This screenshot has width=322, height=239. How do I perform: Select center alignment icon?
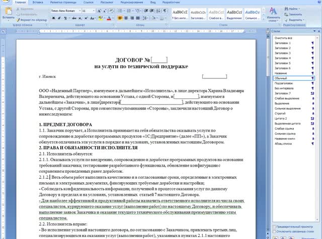coord(126,18)
